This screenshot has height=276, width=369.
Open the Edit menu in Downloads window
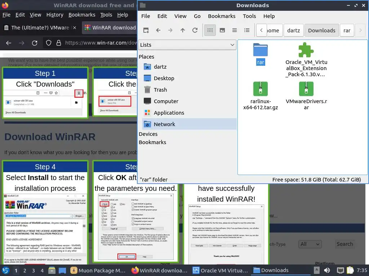(162, 16)
